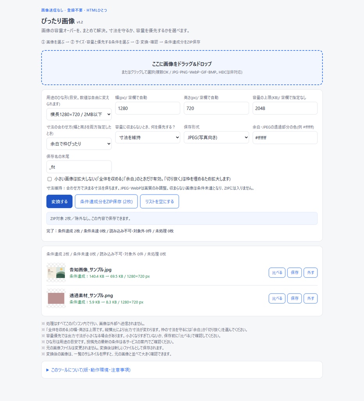Open thumbnail of 告知画像_サンプル.jpg
The width and height of the screenshot is (364, 401).
[x=56, y=273]
